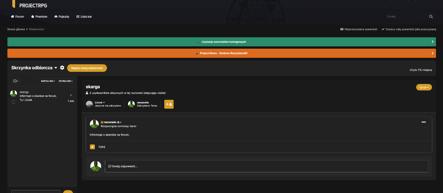The width and height of the screenshot is (443, 193).
Task: Click arrow on green Licytacje banner
Action: (432, 42)
